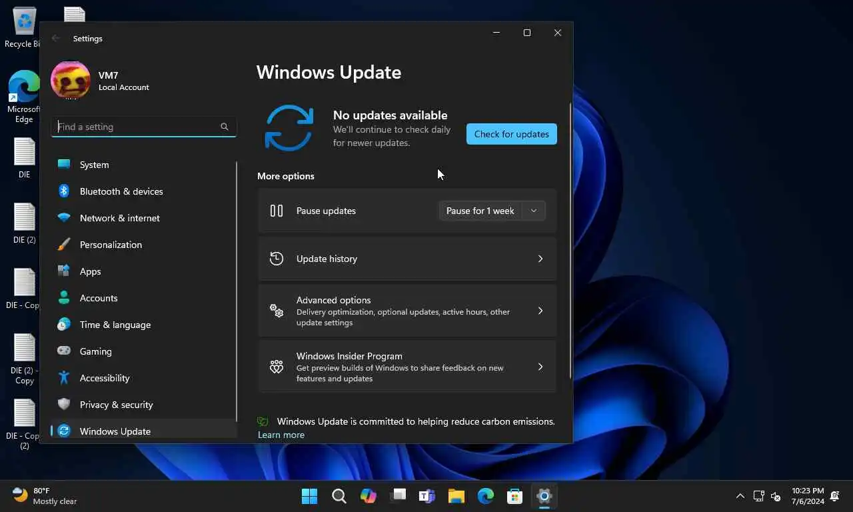Click the magnifier icon in Find a setting
The image size is (853, 512).
(225, 127)
